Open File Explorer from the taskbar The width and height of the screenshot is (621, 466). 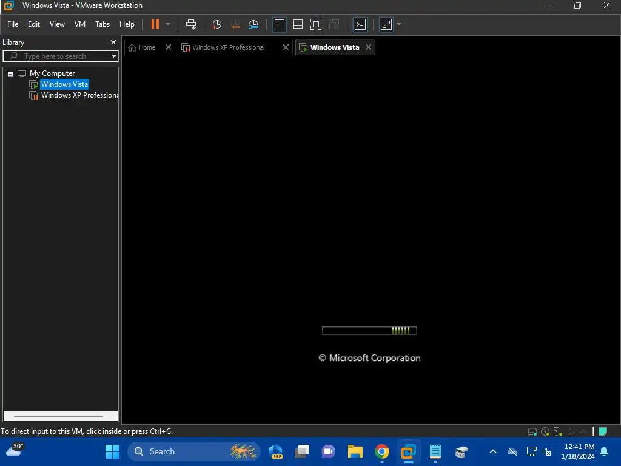tap(355, 451)
